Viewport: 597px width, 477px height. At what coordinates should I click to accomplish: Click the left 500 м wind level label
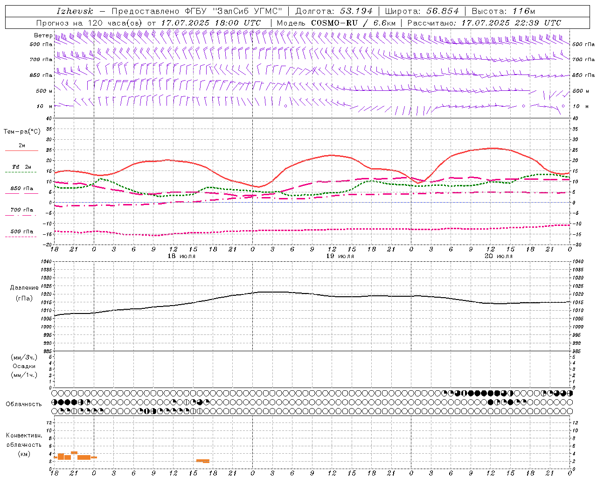tap(44, 91)
